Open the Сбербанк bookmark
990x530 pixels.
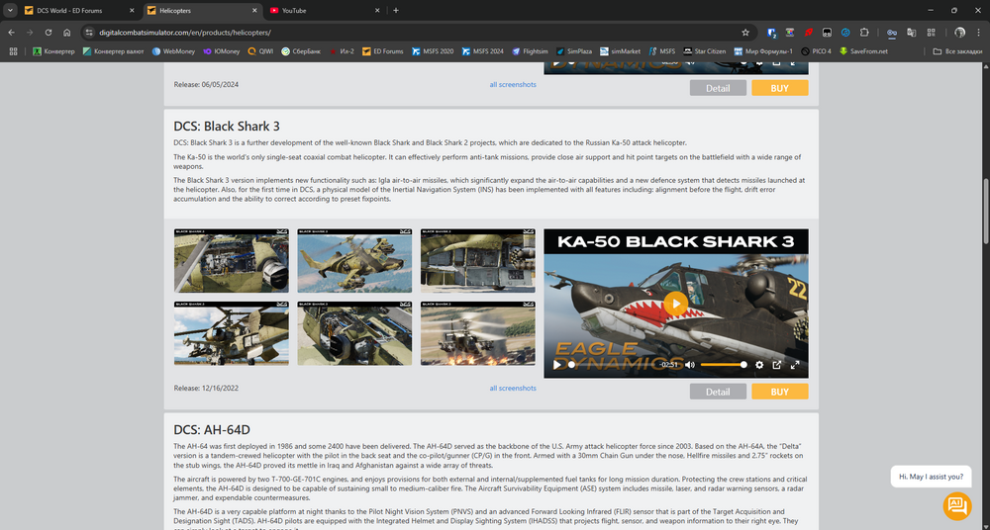click(x=301, y=51)
